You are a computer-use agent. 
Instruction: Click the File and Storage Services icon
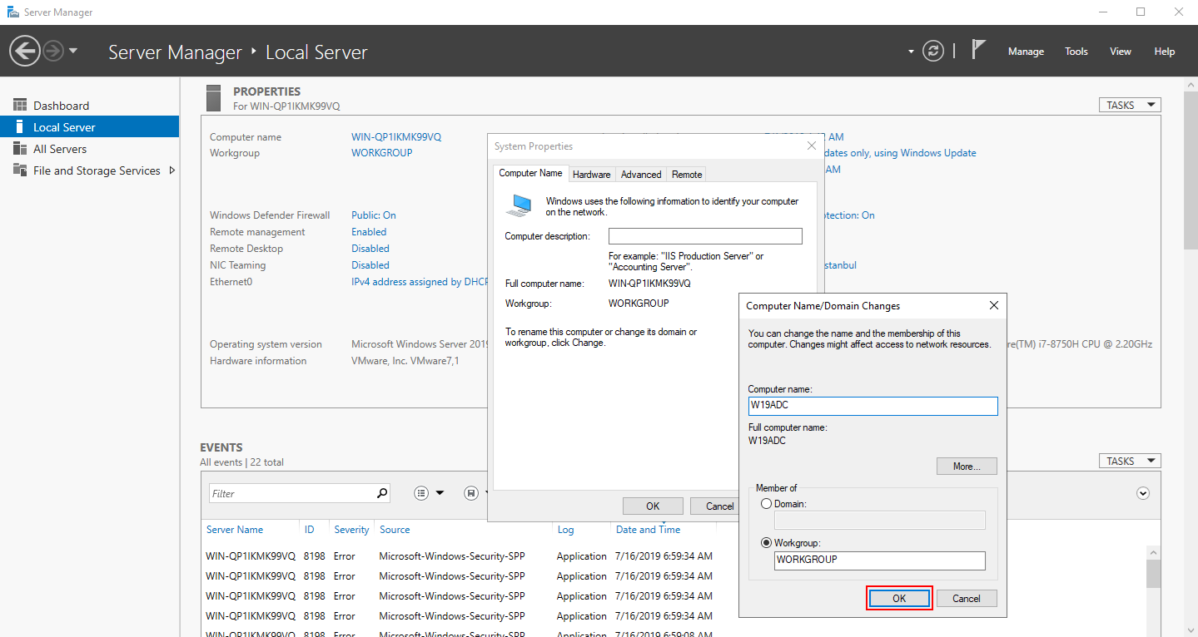pyautogui.click(x=20, y=170)
